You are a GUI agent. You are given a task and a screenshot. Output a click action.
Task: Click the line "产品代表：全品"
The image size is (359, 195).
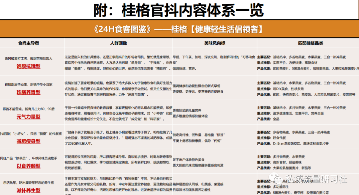tap(268, 119)
